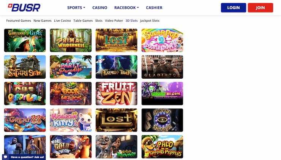The width and height of the screenshot is (281, 160).
Task: Play the Fruit Zen slot
Action: [x=117, y=93]
